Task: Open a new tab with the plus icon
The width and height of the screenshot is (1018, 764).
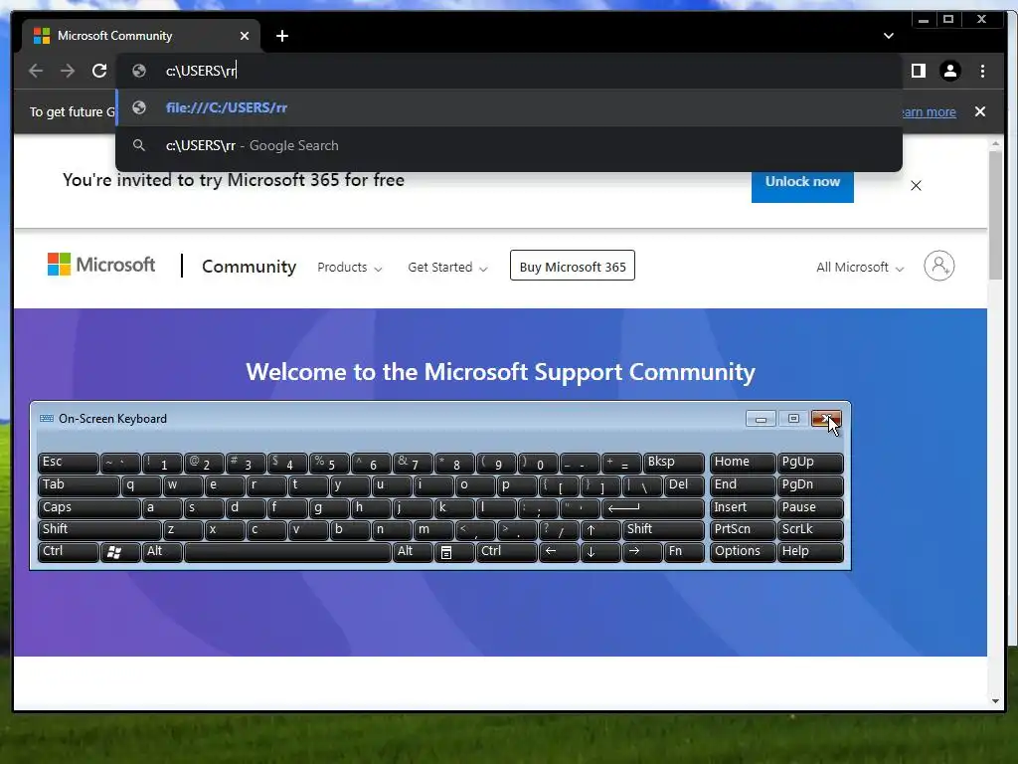Action: (x=281, y=36)
